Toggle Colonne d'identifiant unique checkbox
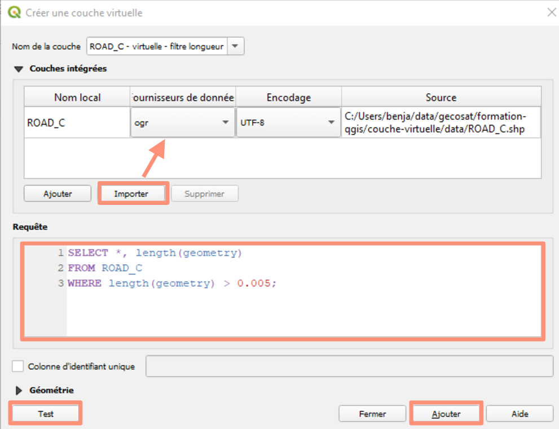The image size is (559, 429). coord(18,366)
